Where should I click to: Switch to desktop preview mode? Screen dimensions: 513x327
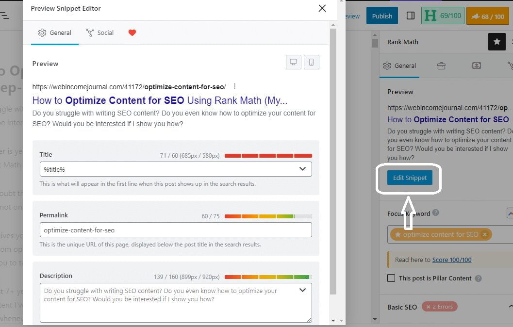point(294,62)
